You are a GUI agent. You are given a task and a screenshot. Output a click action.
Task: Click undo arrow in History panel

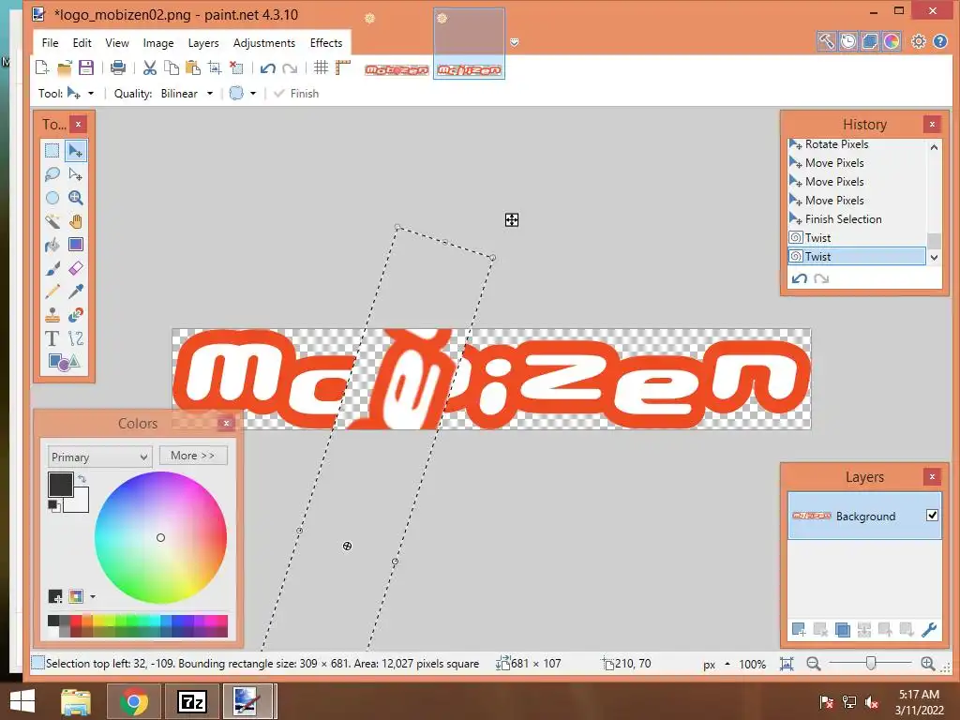(x=800, y=278)
